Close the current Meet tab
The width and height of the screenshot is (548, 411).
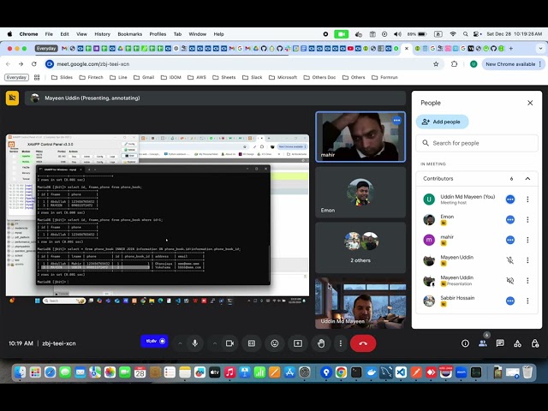click(x=407, y=48)
